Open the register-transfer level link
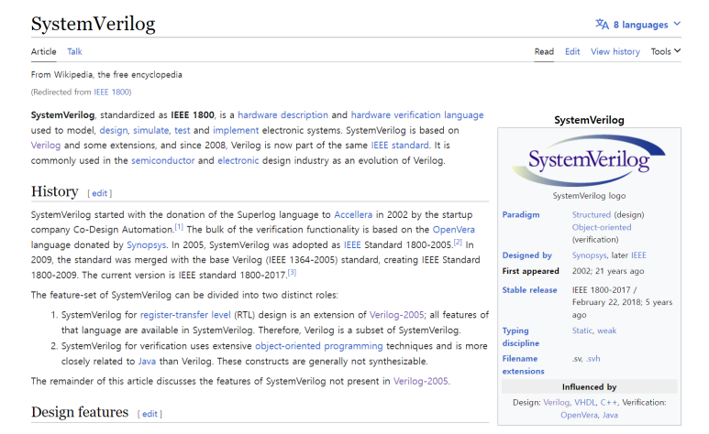 click(185, 315)
